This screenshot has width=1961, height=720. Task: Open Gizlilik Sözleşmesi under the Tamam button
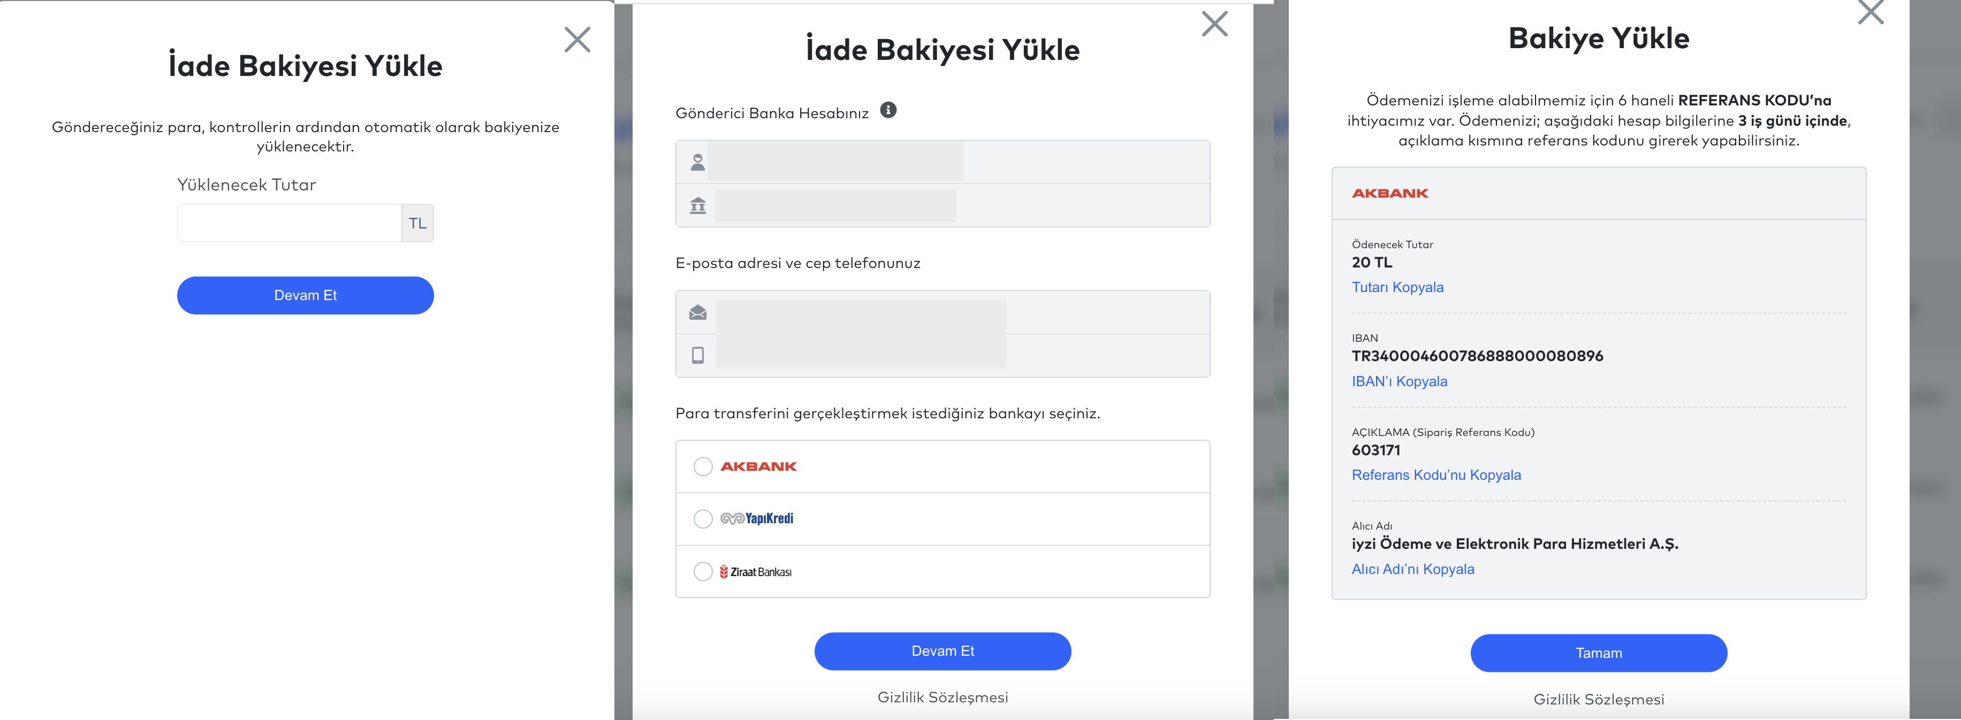tap(1599, 700)
